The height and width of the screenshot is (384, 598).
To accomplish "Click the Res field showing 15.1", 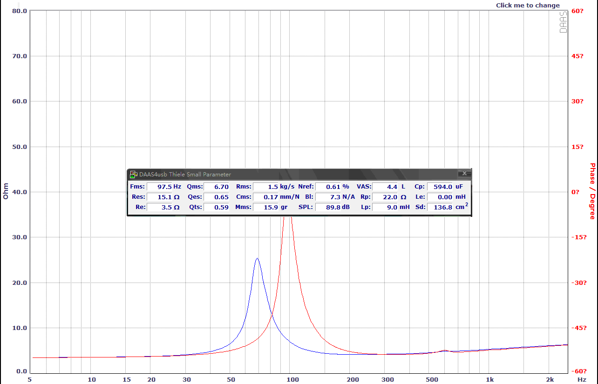I will tap(159, 197).
